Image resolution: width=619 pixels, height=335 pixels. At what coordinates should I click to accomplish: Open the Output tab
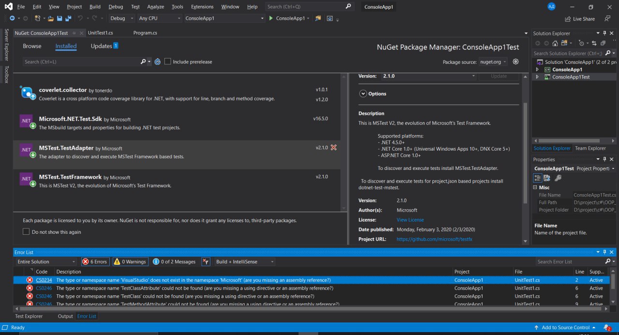(65, 316)
